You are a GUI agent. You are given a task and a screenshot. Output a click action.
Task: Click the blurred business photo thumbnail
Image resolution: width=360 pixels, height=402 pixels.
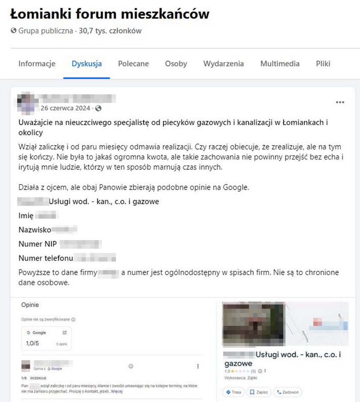pos(254,324)
